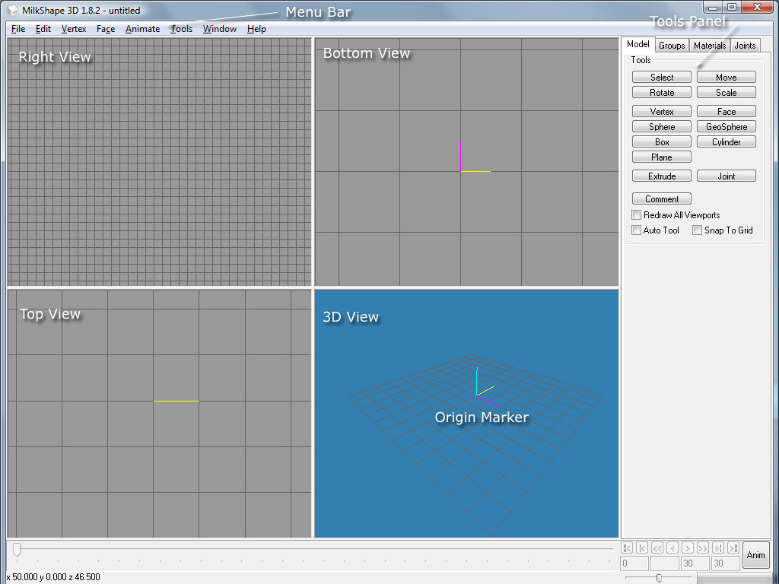This screenshot has height=584, width=779.
Task: Open the File menu
Action: (18, 29)
